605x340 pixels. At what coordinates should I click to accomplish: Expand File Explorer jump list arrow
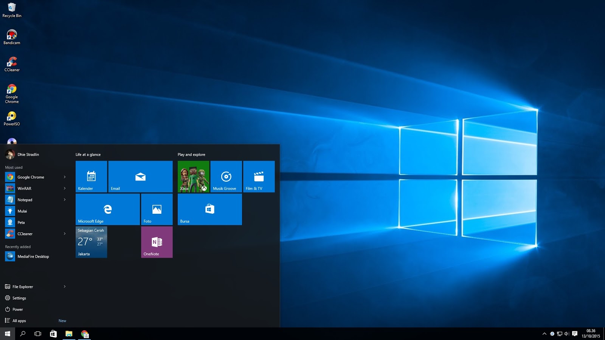tap(65, 287)
